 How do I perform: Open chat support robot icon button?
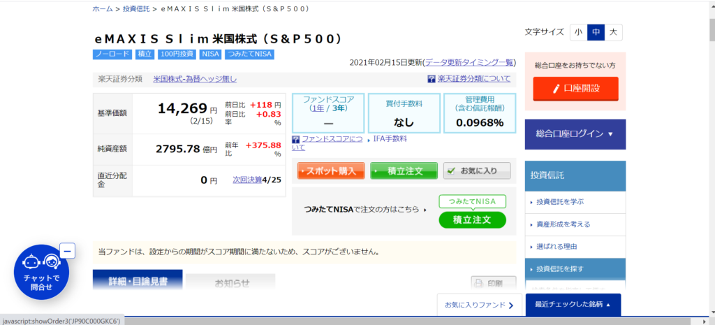[41, 272]
